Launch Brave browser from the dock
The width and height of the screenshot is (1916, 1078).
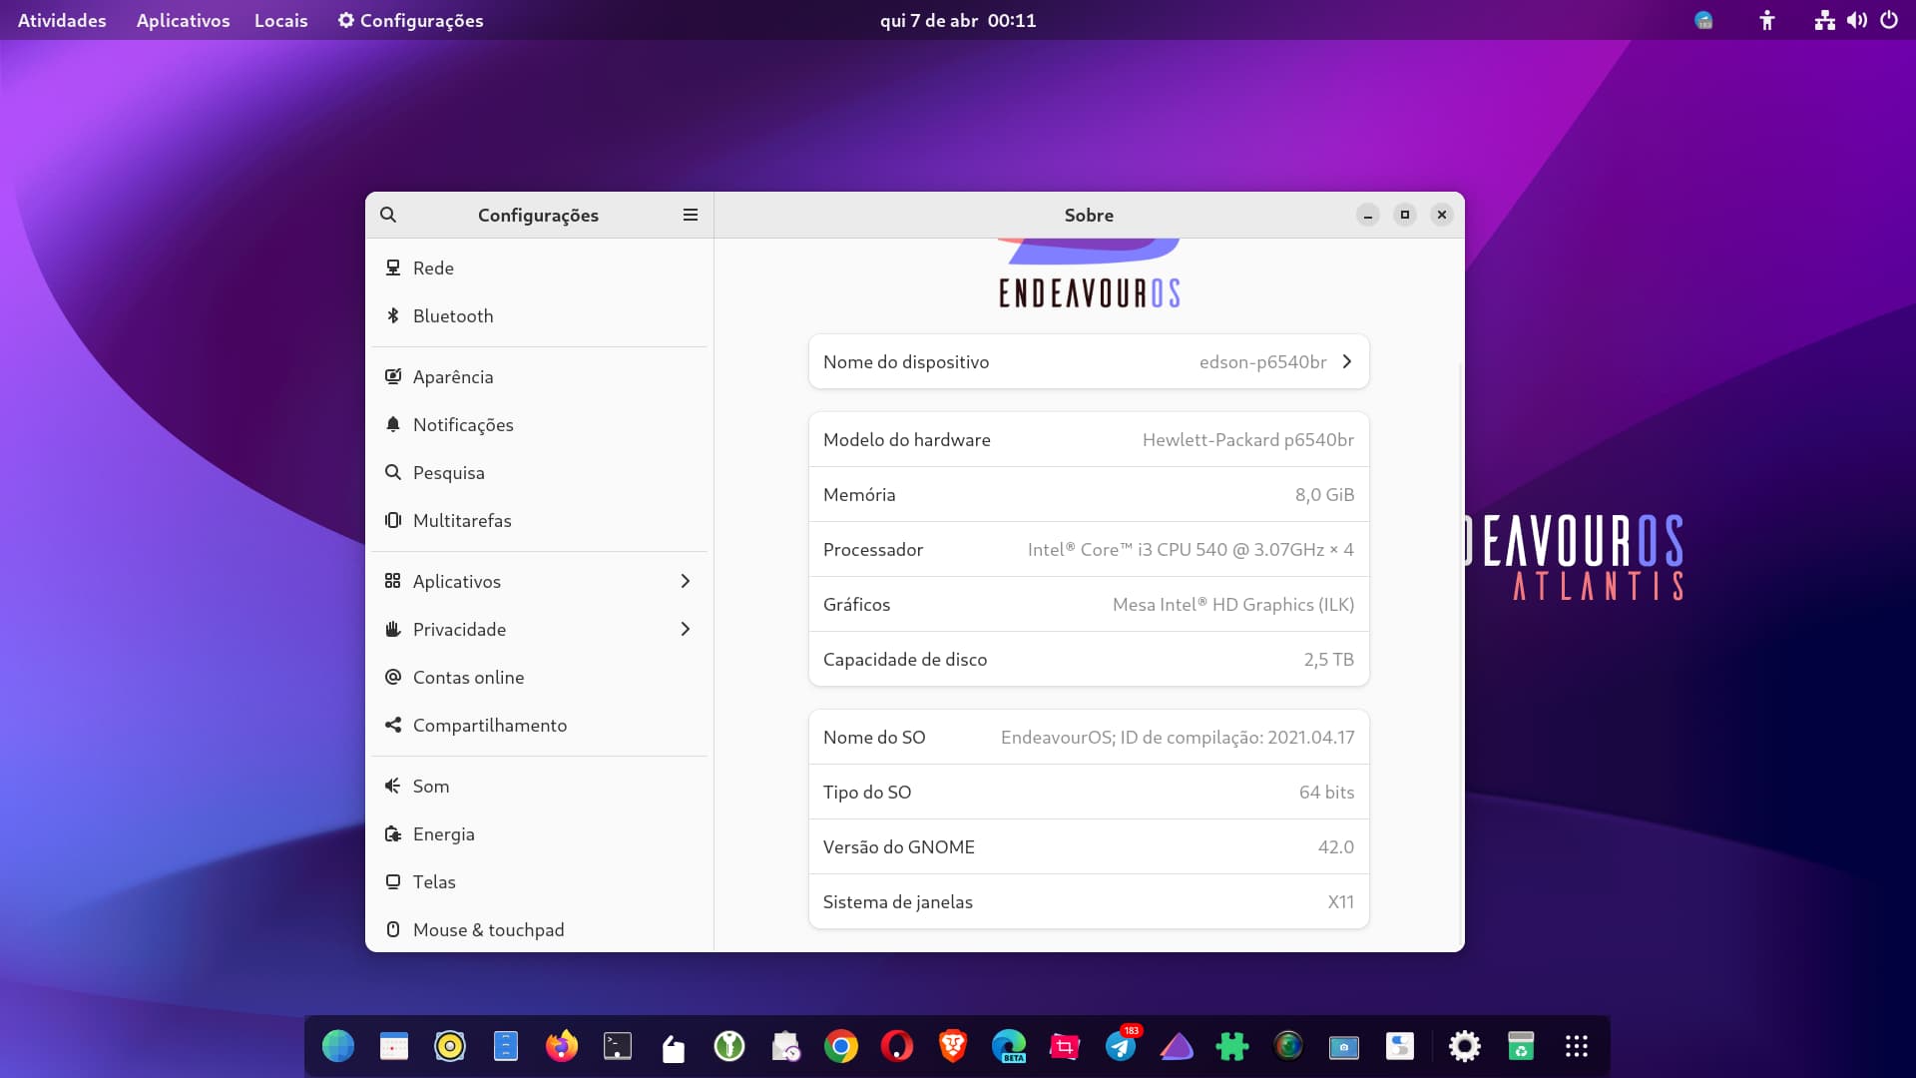pos(953,1046)
